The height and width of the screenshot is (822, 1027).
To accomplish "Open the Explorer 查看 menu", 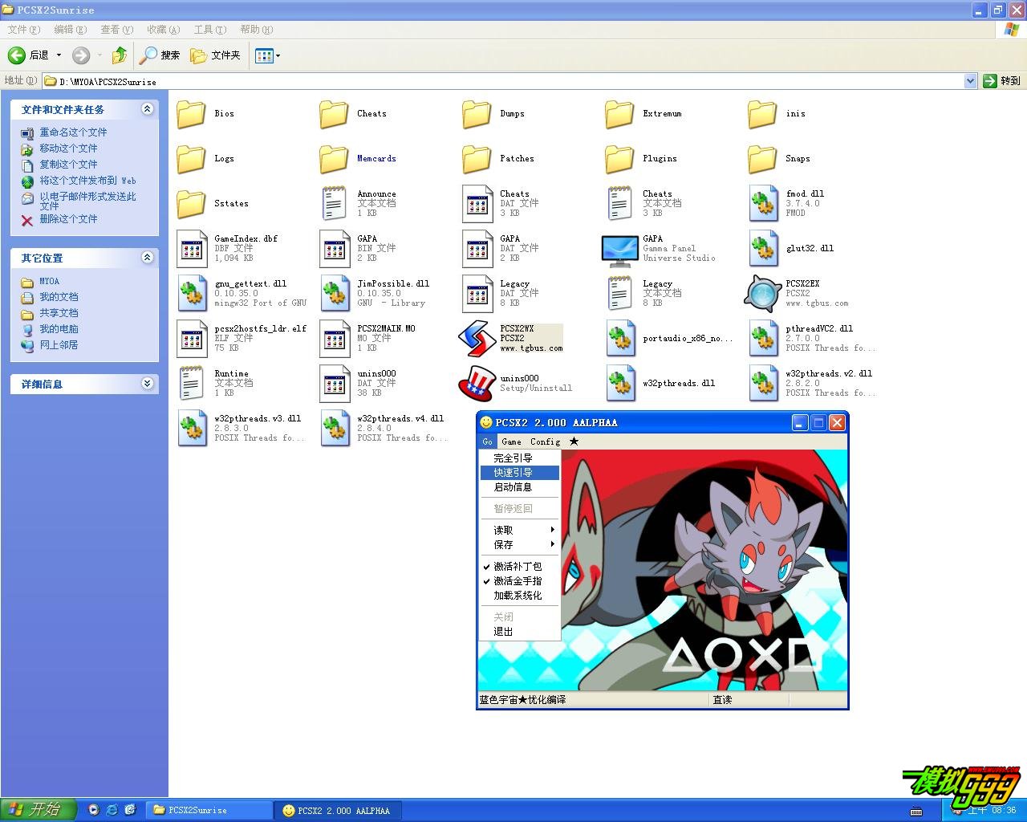I will coord(116,29).
